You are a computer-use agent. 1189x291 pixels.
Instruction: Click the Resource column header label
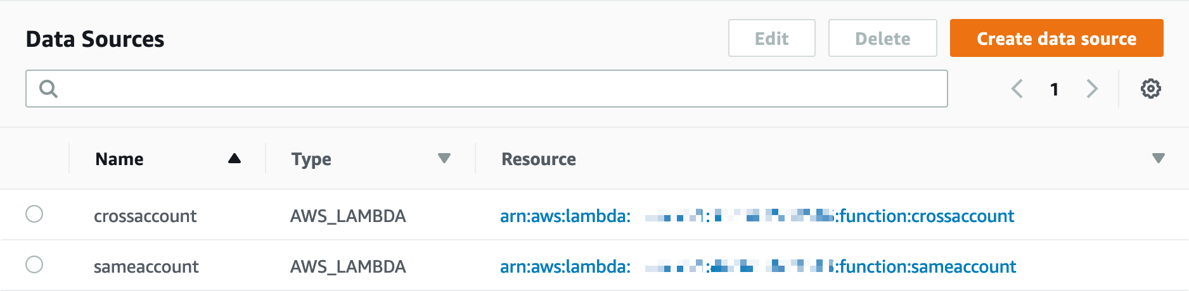[x=539, y=159]
